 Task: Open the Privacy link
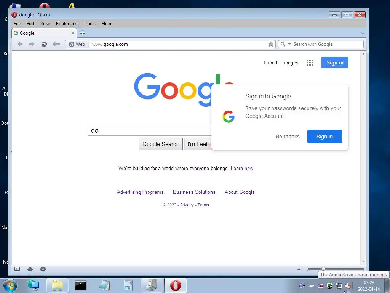[x=187, y=205]
